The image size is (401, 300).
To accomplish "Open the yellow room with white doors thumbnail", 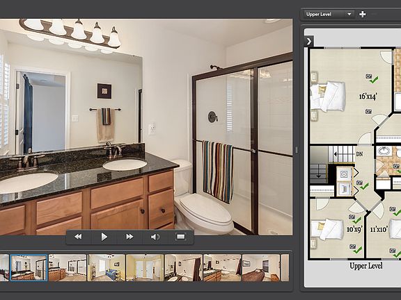I will pyautogui.click(x=145, y=267).
